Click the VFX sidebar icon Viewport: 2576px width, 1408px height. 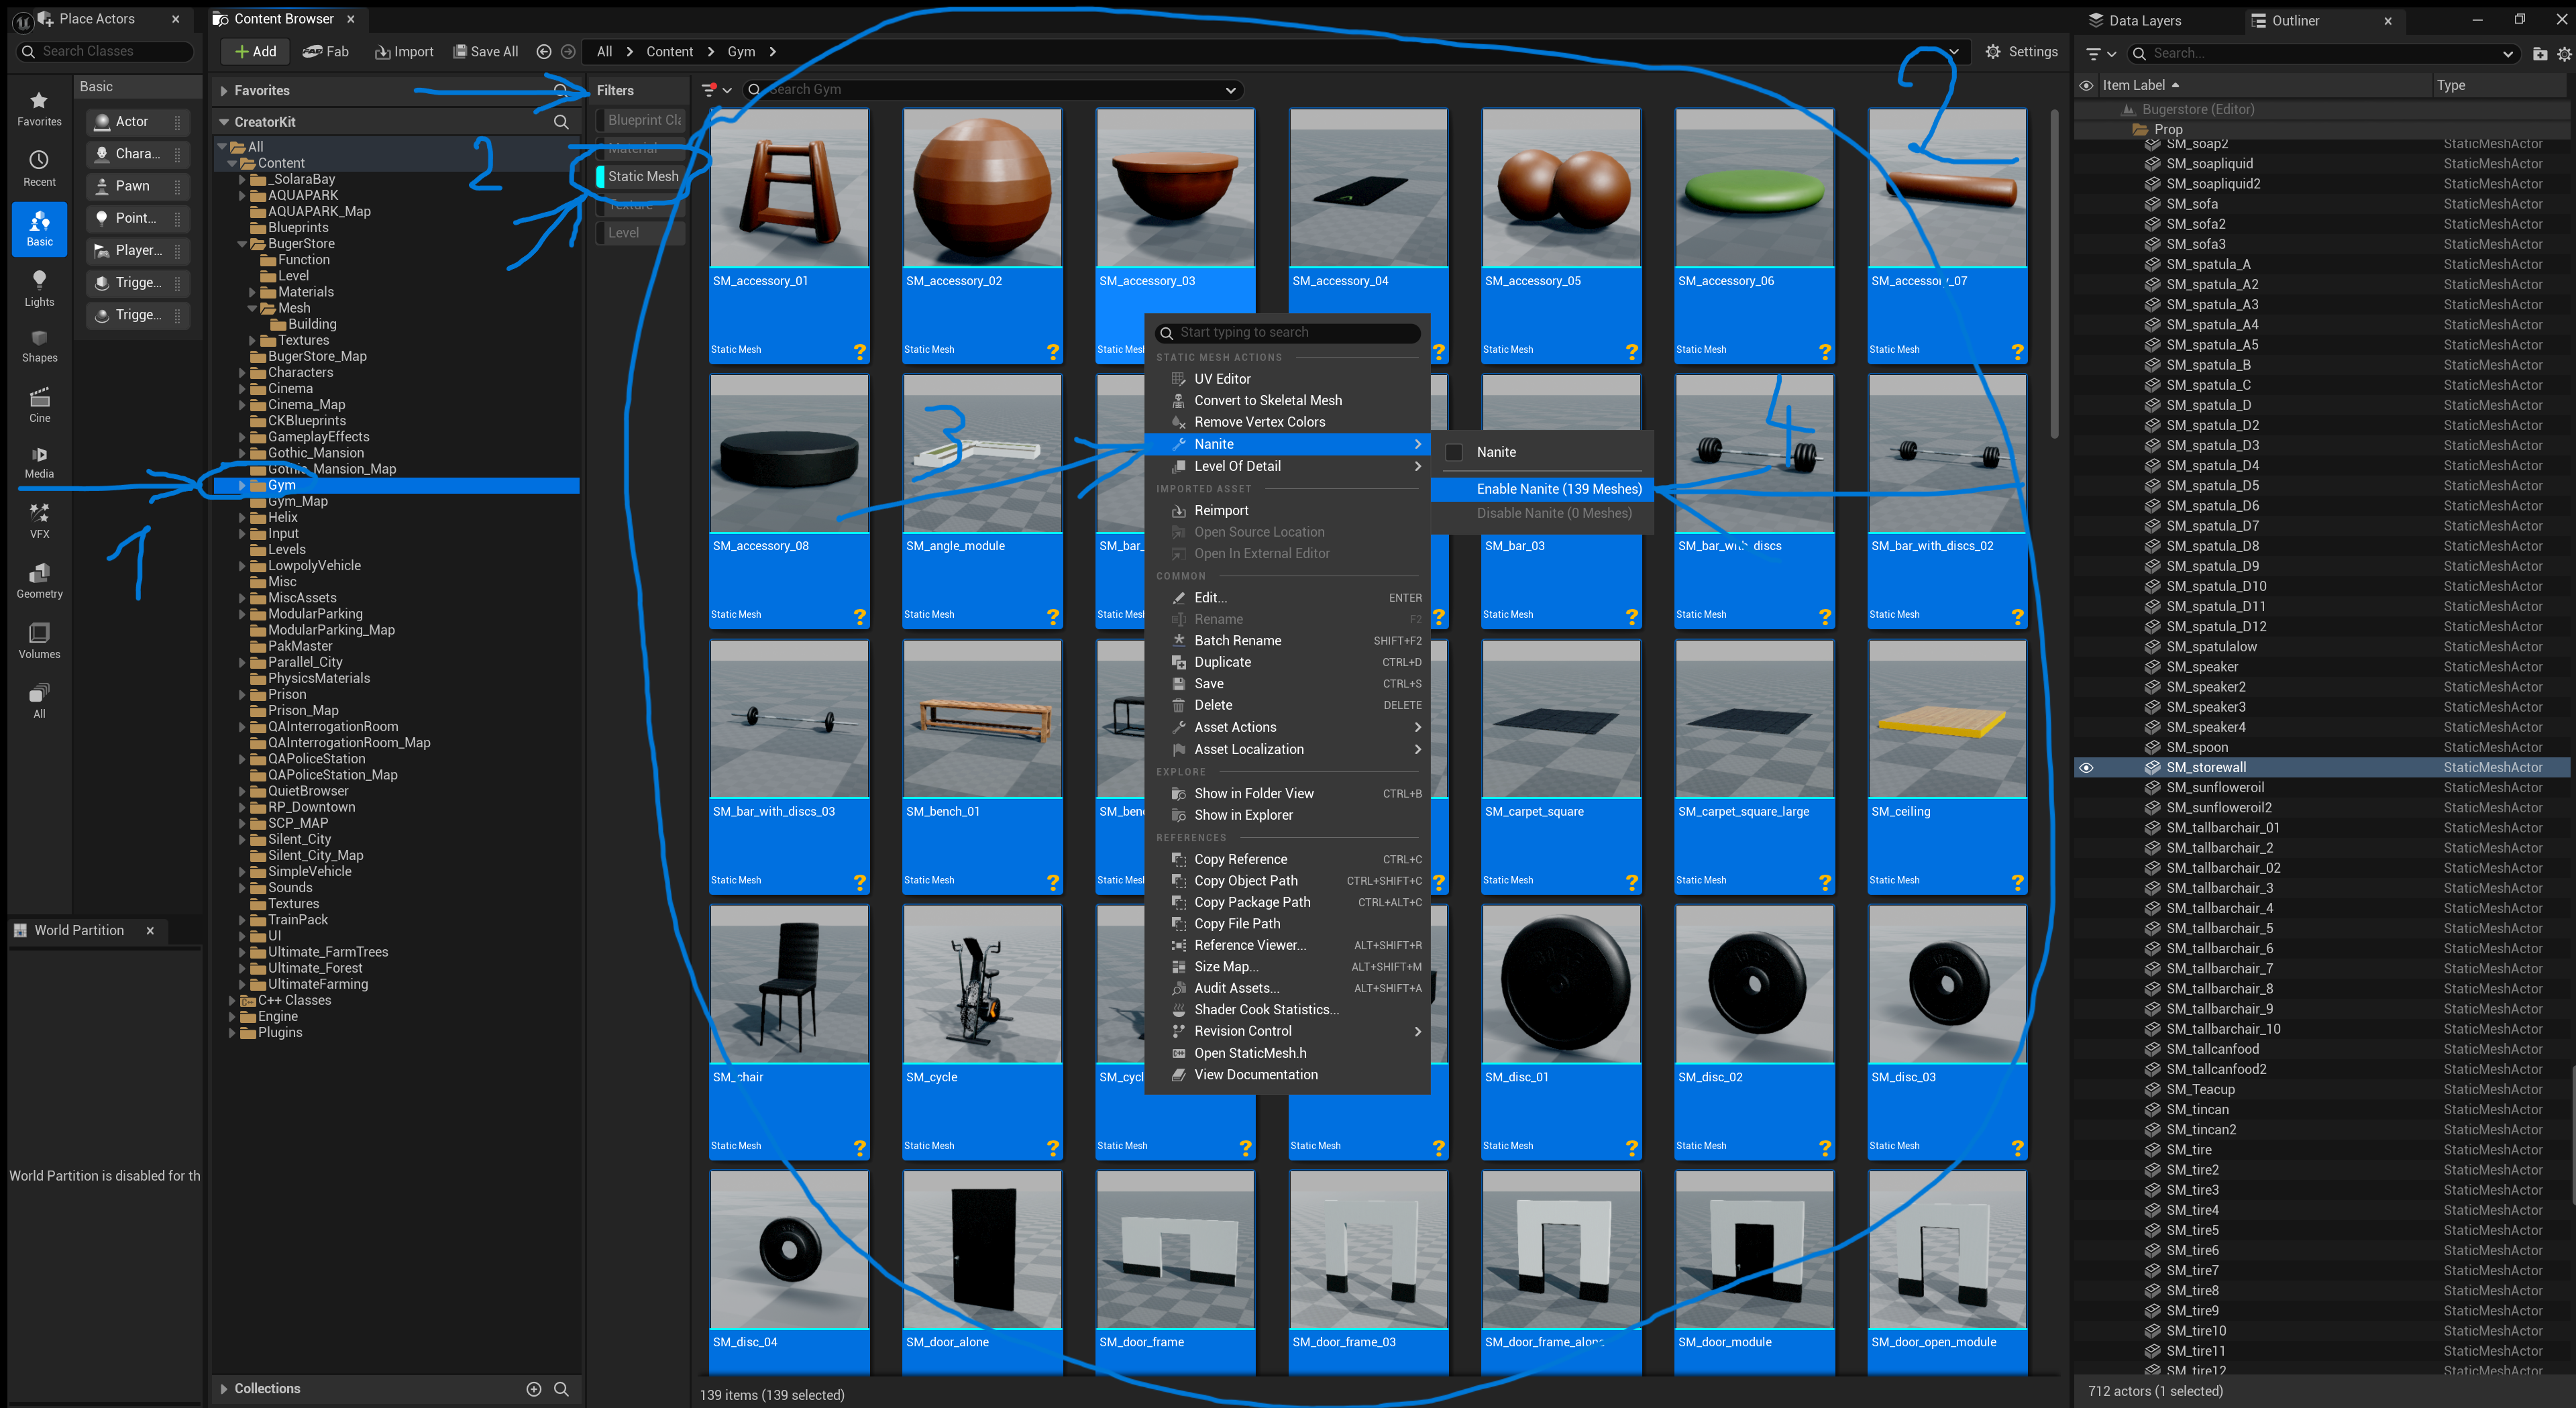point(39,519)
